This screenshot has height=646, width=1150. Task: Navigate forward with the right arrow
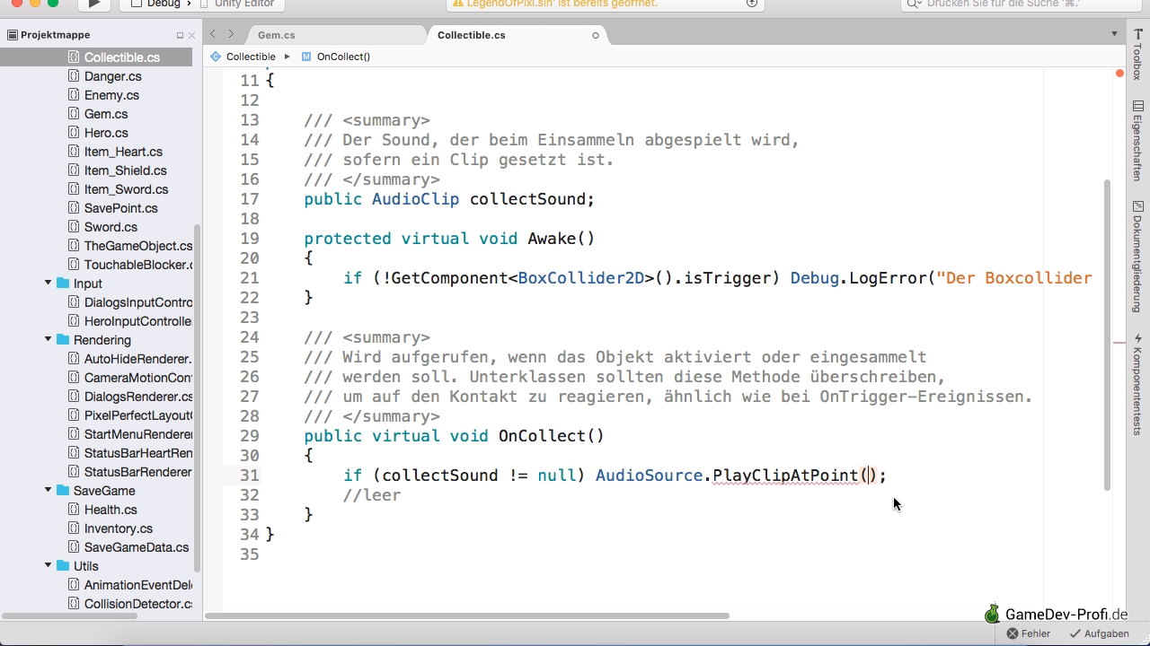(231, 35)
